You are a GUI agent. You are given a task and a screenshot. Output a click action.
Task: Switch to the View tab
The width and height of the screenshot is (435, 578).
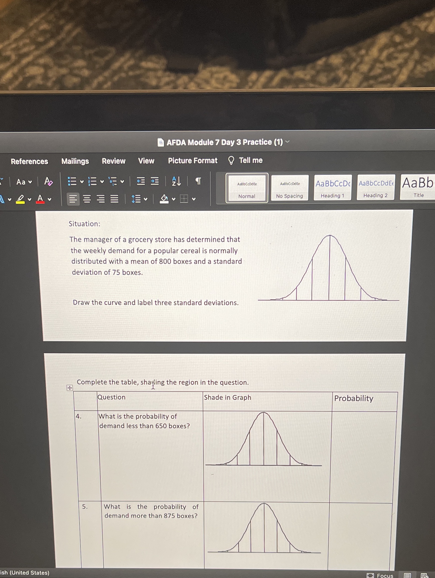[146, 161]
